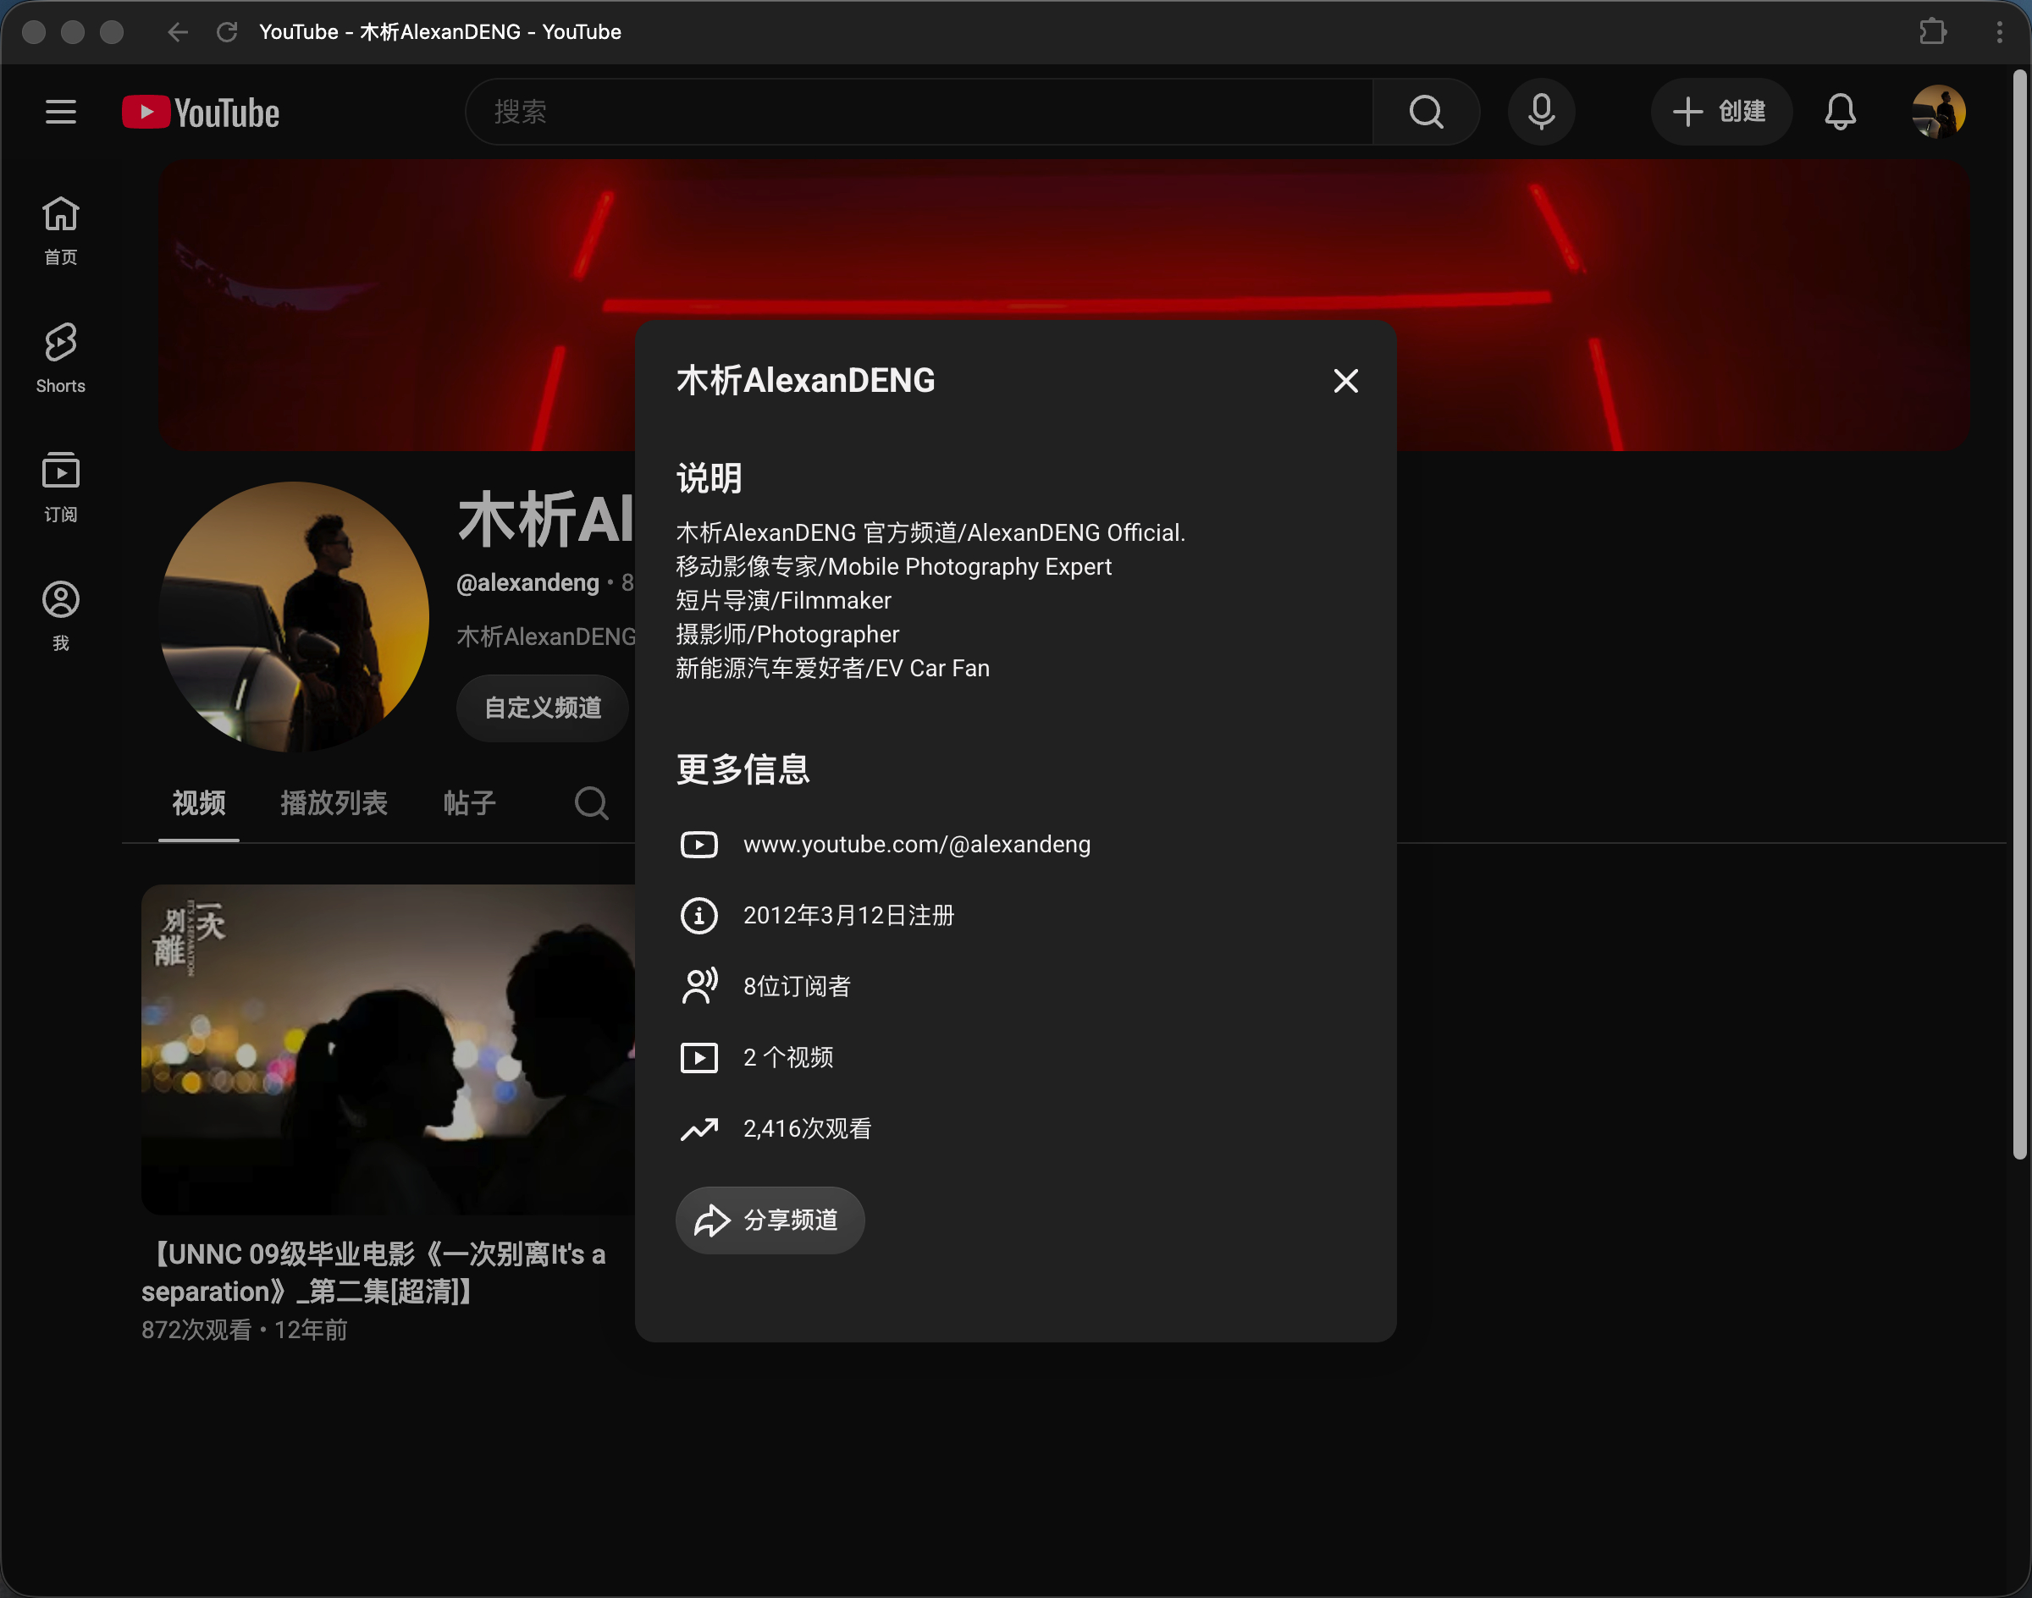Click the 分享频道 share button
2032x1598 pixels.
pos(770,1220)
